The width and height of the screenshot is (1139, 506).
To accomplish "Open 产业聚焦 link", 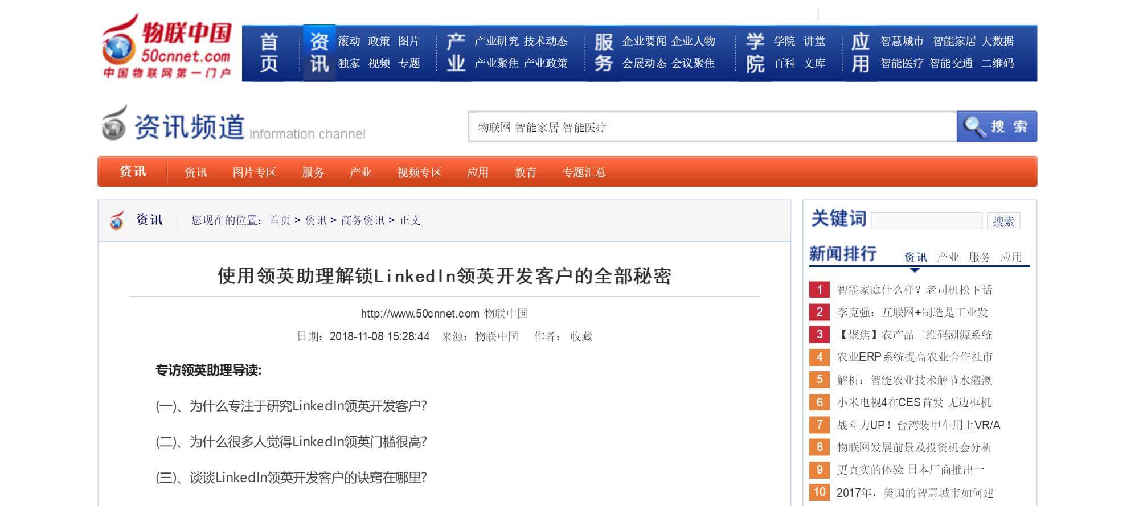I will tap(497, 63).
